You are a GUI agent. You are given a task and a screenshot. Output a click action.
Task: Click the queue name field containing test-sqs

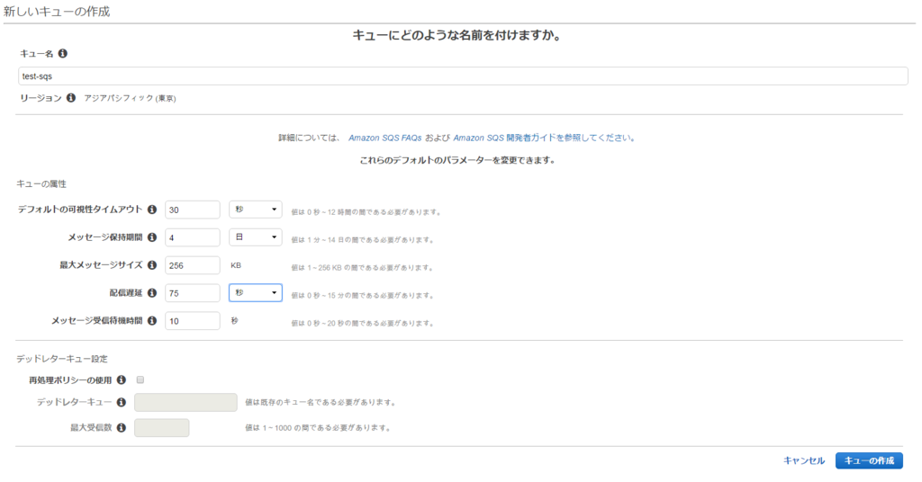464,76
